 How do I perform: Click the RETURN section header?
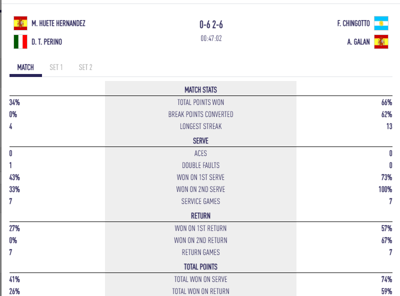[x=200, y=216]
